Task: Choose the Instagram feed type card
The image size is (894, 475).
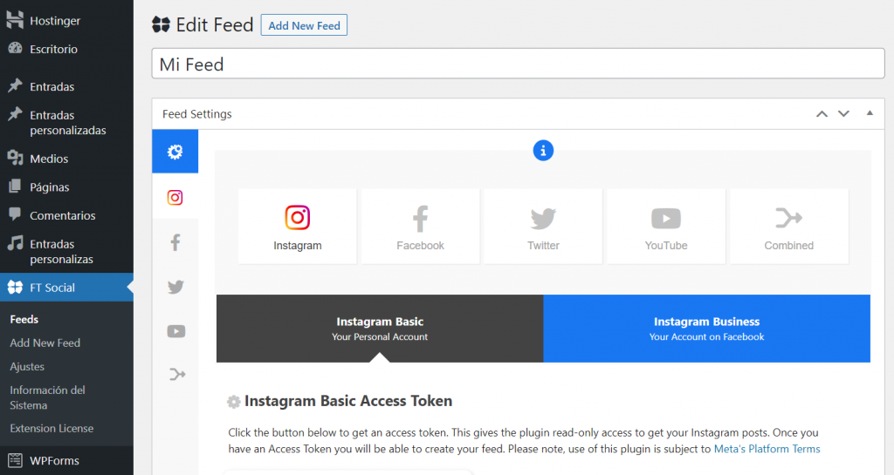Action: click(x=297, y=227)
